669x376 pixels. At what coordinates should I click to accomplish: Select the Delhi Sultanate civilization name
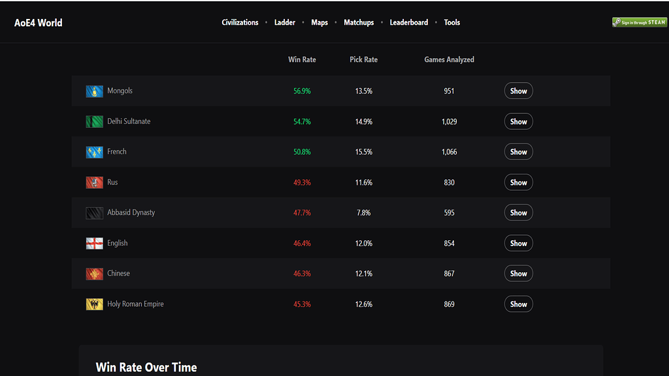129,121
